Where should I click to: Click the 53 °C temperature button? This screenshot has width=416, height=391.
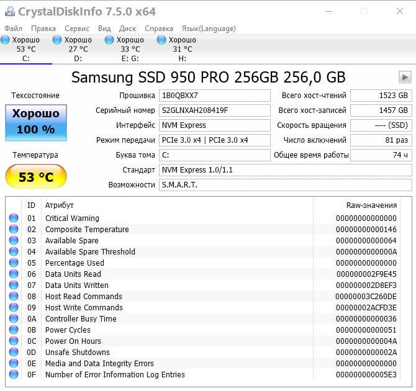[36, 176]
